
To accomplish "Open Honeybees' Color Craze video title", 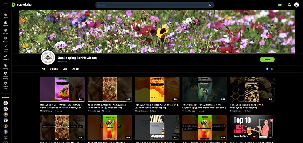I will point(62,106).
